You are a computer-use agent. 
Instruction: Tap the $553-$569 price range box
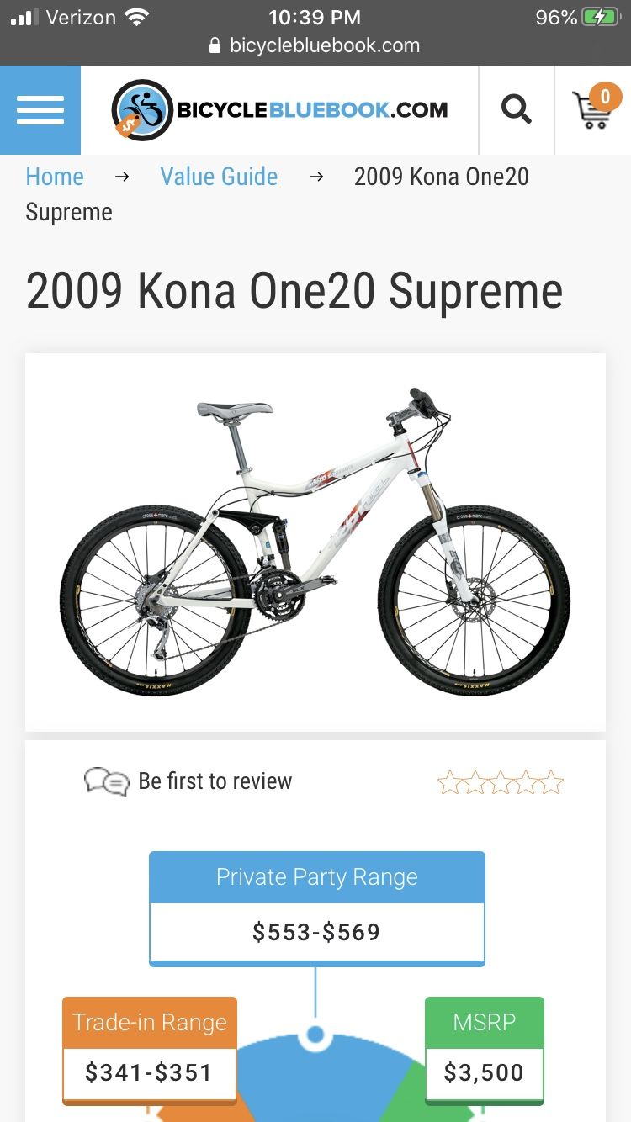pos(316,932)
